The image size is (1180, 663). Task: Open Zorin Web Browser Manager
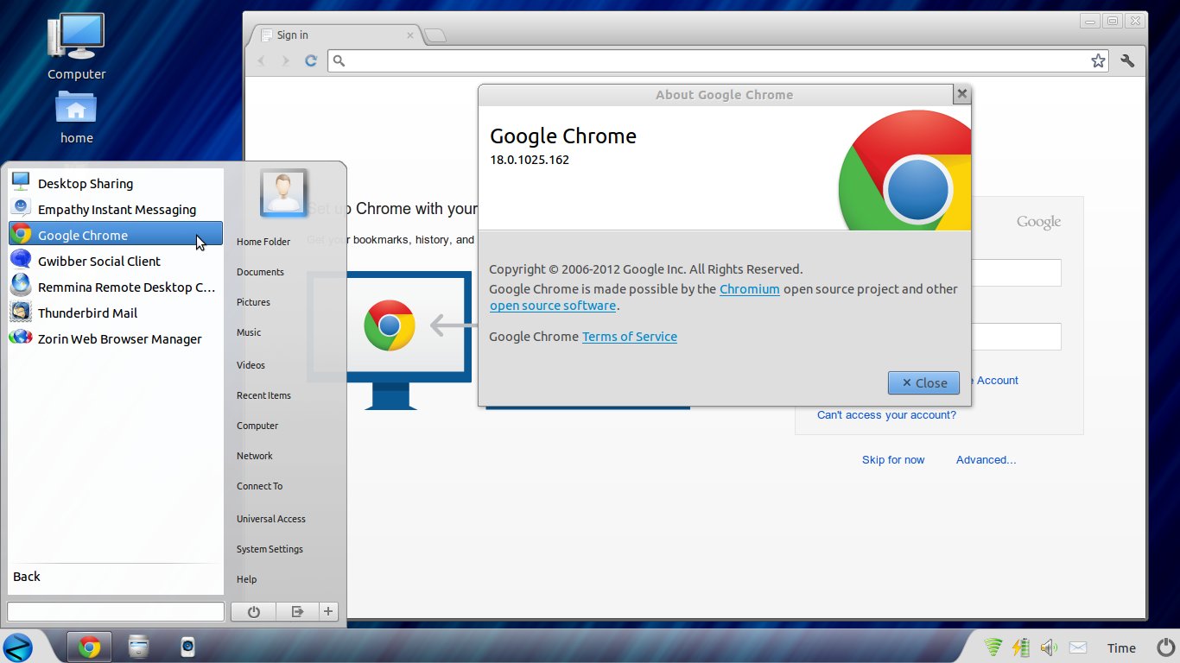[x=115, y=338]
